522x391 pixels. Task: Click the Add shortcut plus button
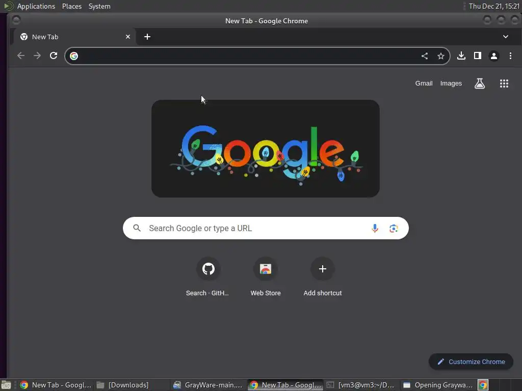pos(322,269)
